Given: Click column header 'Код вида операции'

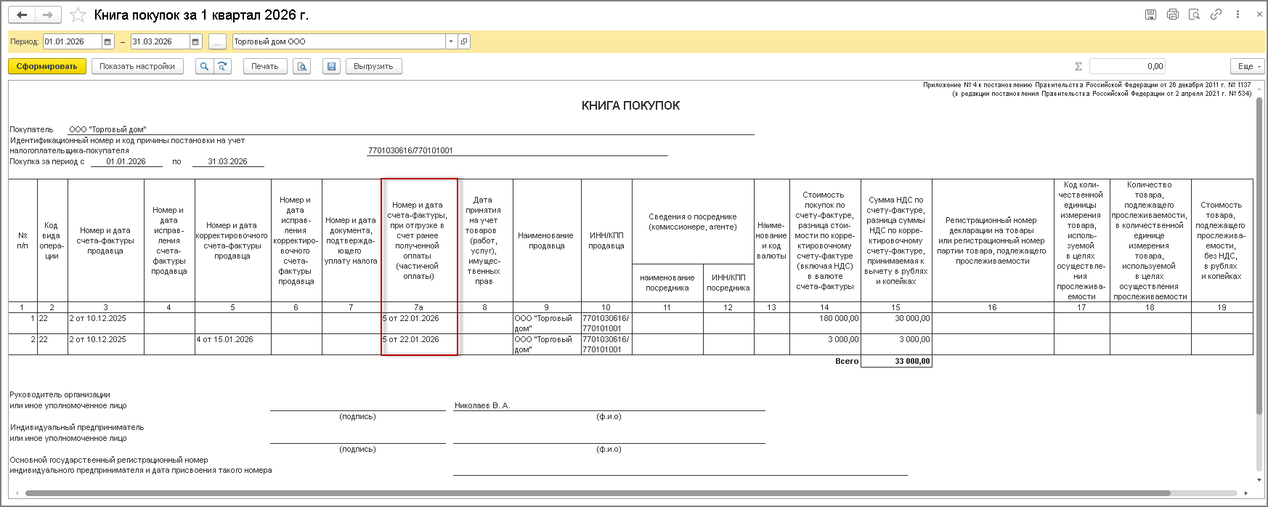Looking at the screenshot, I should pos(52,240).
